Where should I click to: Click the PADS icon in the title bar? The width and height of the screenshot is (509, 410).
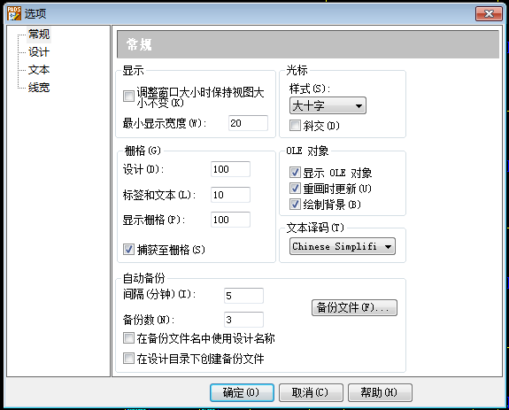(14, 13)
